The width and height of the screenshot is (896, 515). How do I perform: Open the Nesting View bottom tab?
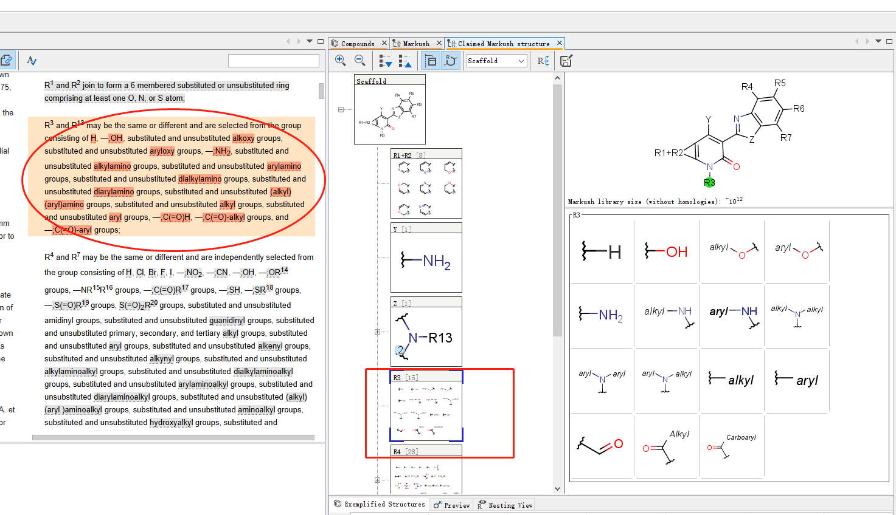[x=505, y=505]
